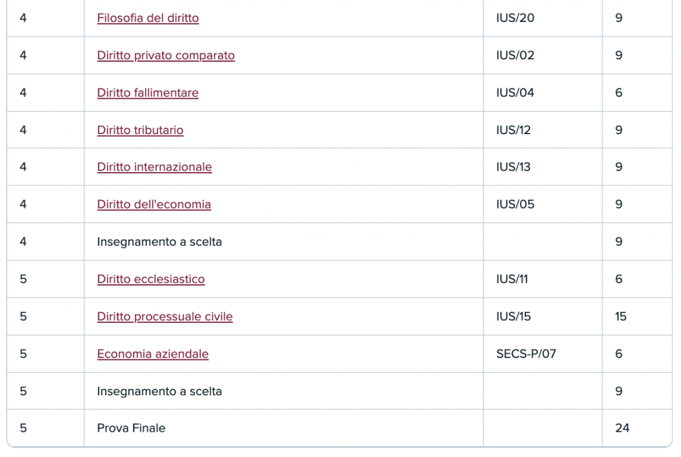Open Diritto dell'economia link

click(154, 205)
